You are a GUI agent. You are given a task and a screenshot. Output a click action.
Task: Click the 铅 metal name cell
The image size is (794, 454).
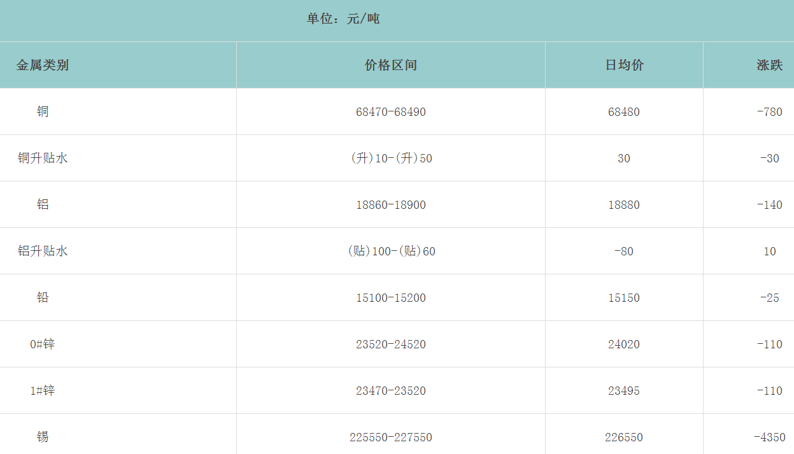[43, 297]
